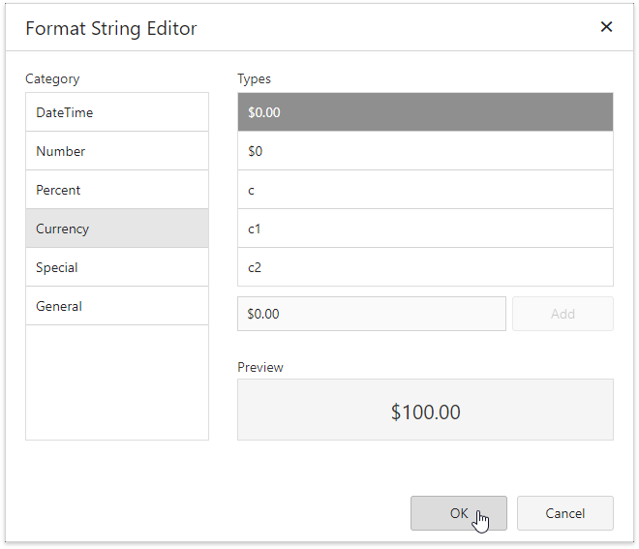Pick the 'c1' format type
639x549 pixels.
point(425,229)
